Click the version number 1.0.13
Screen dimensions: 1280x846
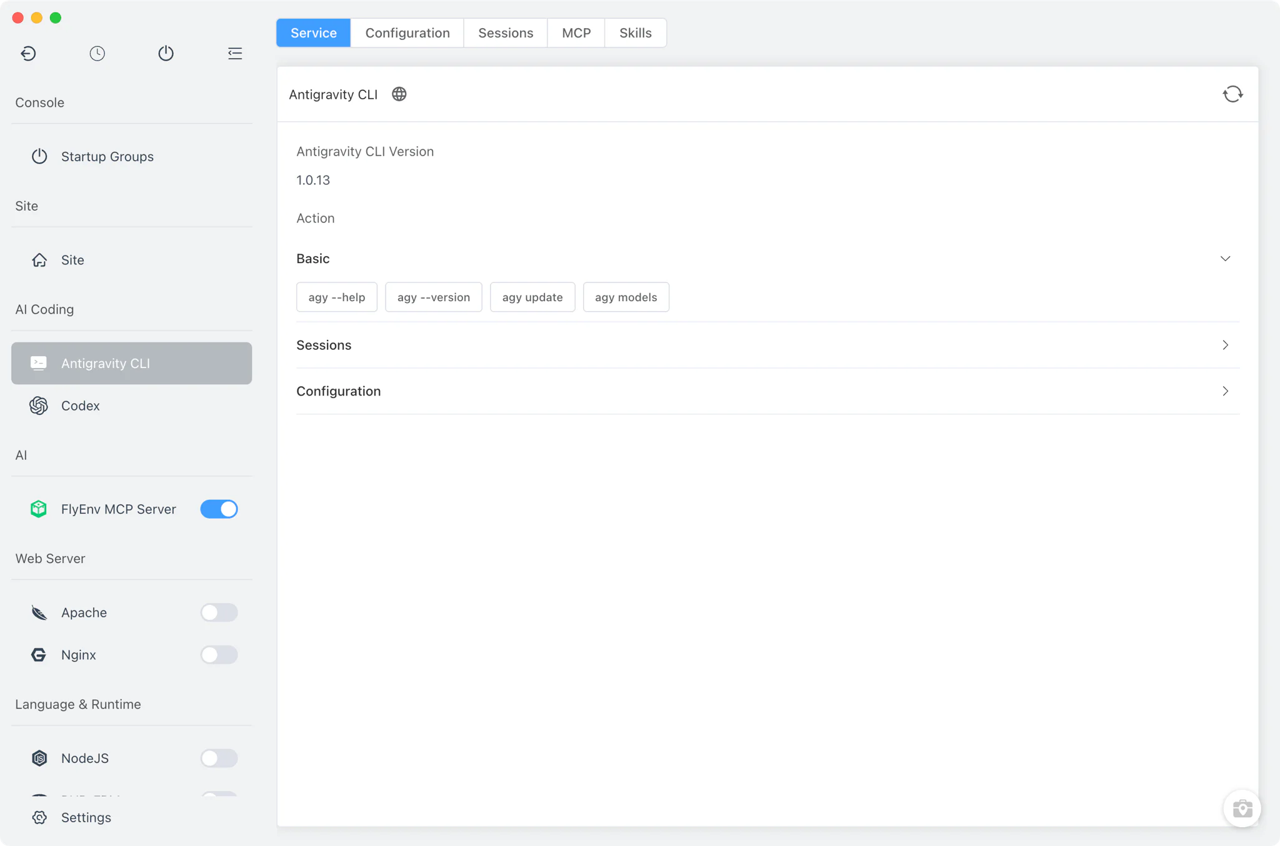[x=313, y=180]
